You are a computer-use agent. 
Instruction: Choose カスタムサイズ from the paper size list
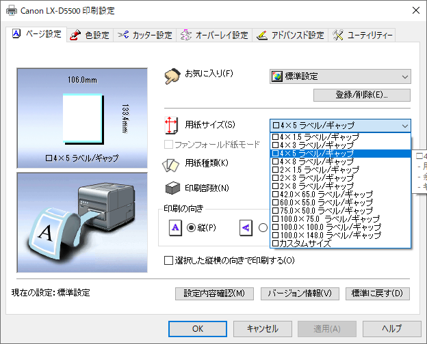pos(340,244)
